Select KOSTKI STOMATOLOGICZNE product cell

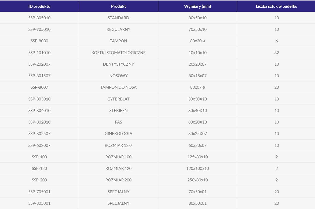118,53
